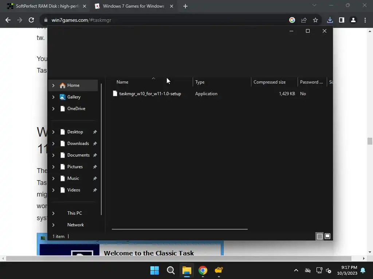The image size is (373, 279).
Task: Close the SoftPerfect RAM Disk tab
Action: click(85, 6)
